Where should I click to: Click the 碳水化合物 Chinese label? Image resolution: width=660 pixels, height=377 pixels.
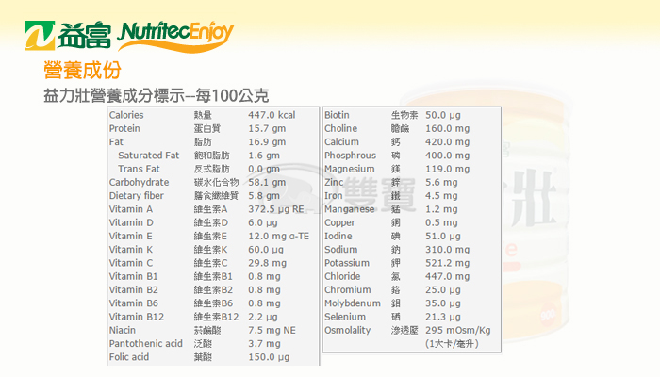[x=216, y=182]
